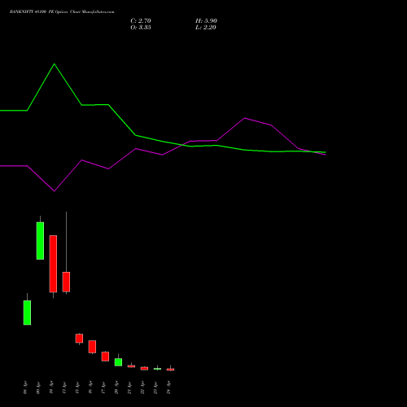Select the open value O: 3.35

click(141, 27)
